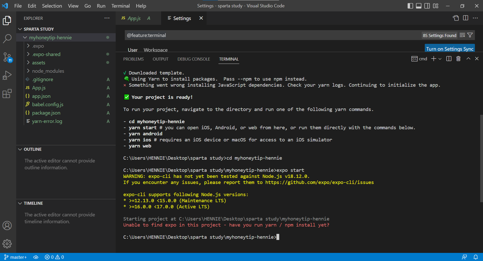Collapse the SPARTA STUDY section
Screen dimensions: 483x261
point(20,29)
